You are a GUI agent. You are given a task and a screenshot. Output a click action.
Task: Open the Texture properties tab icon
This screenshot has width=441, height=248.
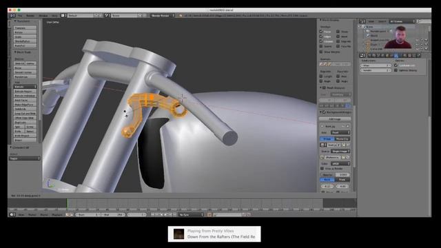(409, 55)
